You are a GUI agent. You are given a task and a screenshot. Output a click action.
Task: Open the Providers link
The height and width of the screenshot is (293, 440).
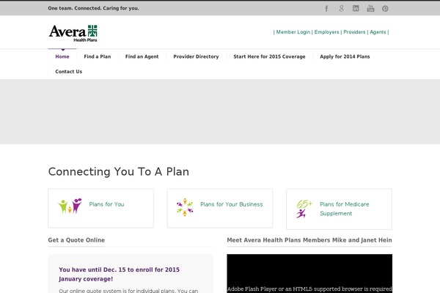(x=354, y=32)
